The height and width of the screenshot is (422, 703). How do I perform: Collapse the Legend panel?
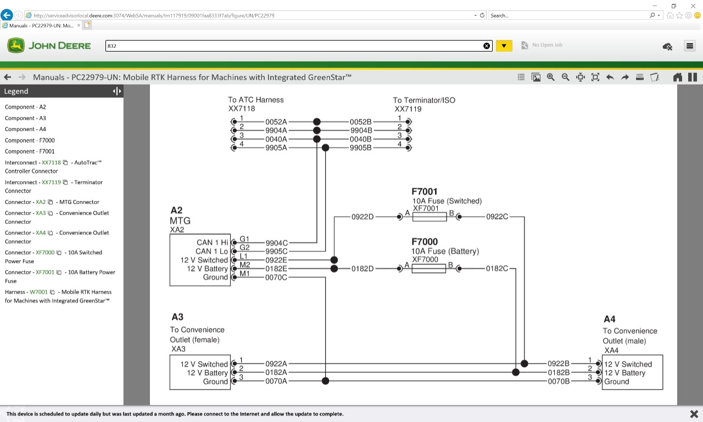point(114,91)
